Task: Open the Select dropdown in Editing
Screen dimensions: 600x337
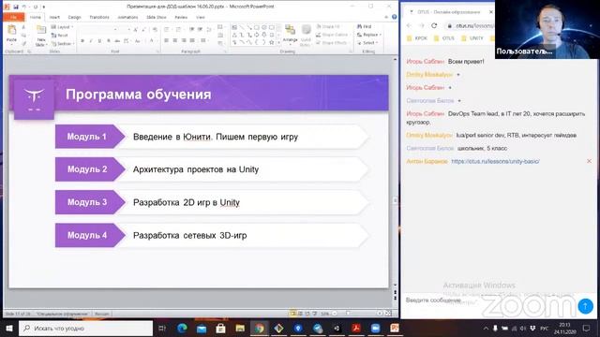Action: (368, 43)
